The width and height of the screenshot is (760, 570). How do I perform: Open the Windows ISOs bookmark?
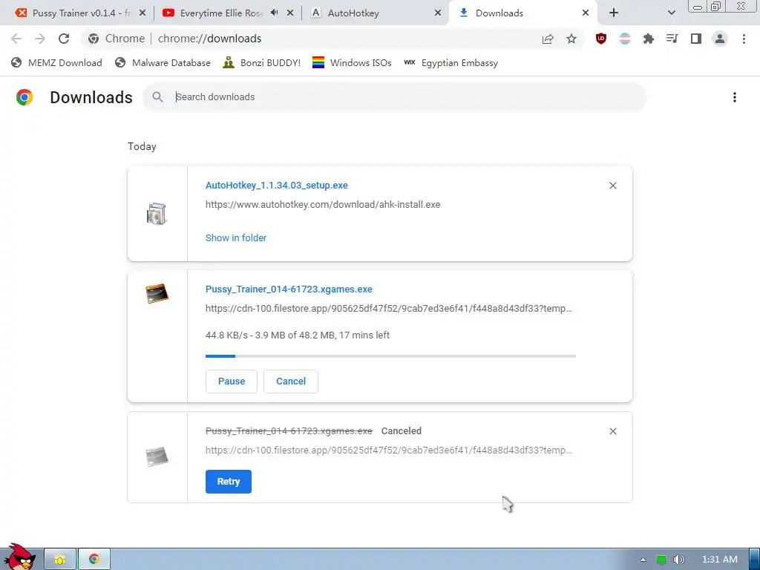pos(352,63)
